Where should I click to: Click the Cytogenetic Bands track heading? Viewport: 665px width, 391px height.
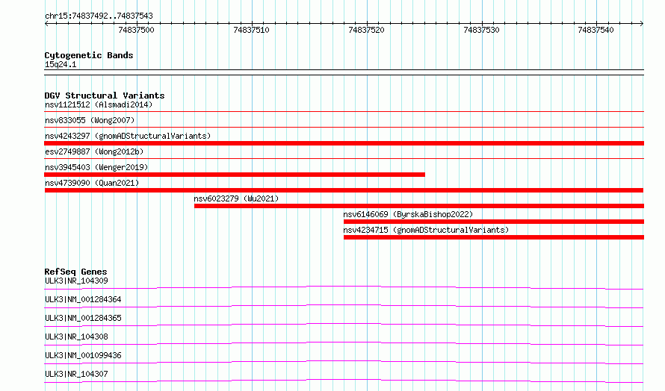[89, 55]
